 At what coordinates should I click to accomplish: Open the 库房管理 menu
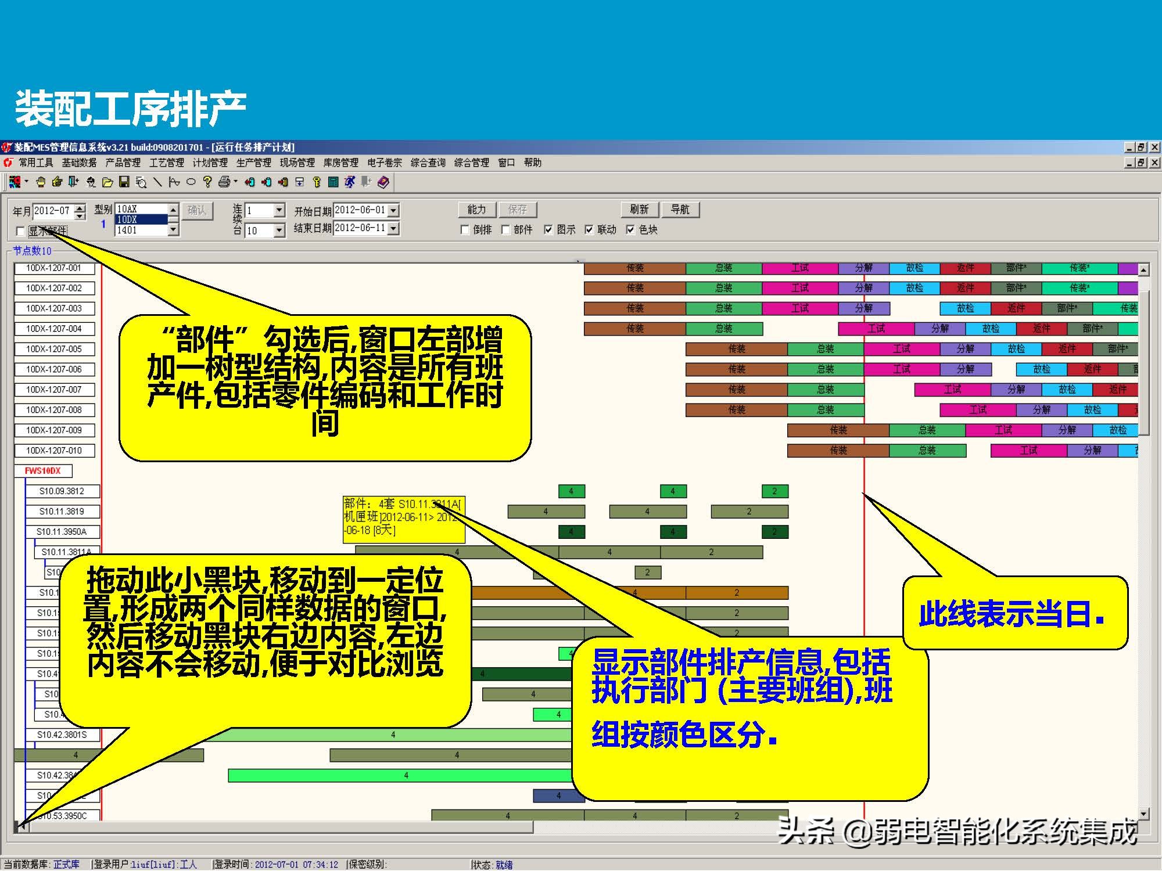click(x=340, y=163)
